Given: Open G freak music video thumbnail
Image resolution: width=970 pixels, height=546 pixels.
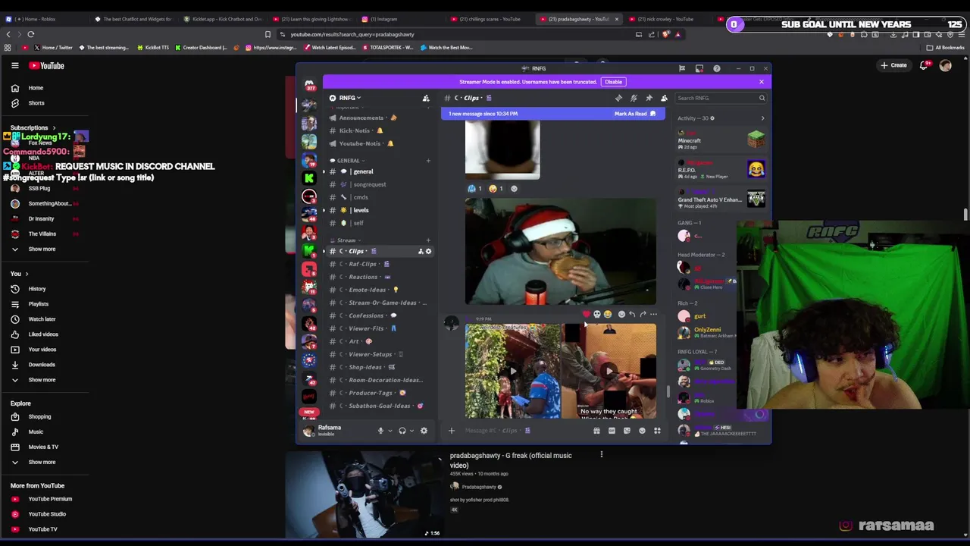Looking at the screenshot, I should coord(364,495).
